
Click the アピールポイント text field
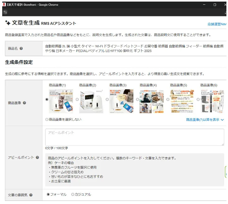point(135,137)
